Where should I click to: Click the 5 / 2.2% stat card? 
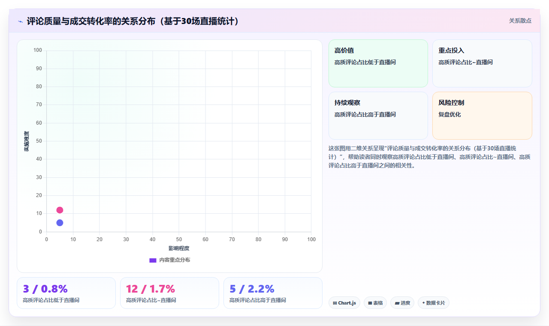pyautogui.click(x=273, y=293)
